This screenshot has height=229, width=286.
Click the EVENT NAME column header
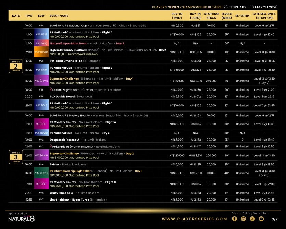[x=59, y=16]
